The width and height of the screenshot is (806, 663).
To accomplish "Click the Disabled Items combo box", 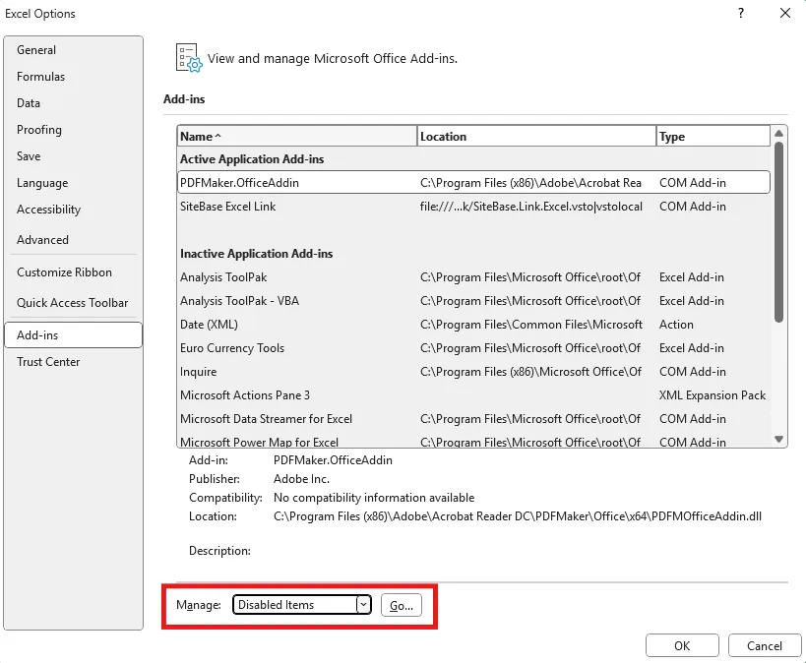I will point(301,605).
